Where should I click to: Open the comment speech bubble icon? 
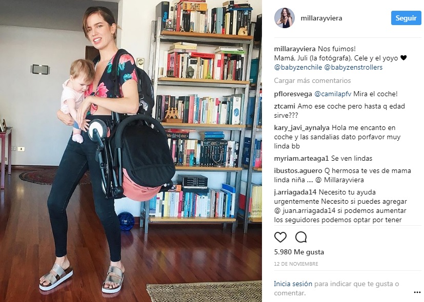[x=300, y=237]
